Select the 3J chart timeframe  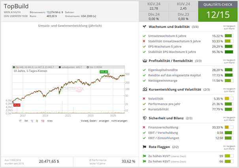(x=37, y=121)
